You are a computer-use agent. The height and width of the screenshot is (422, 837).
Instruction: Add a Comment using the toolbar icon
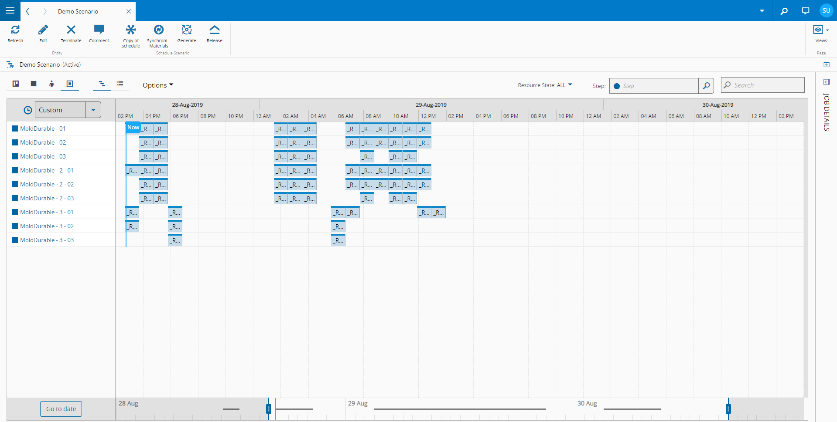pyautogui.click(x=99, y=30)
